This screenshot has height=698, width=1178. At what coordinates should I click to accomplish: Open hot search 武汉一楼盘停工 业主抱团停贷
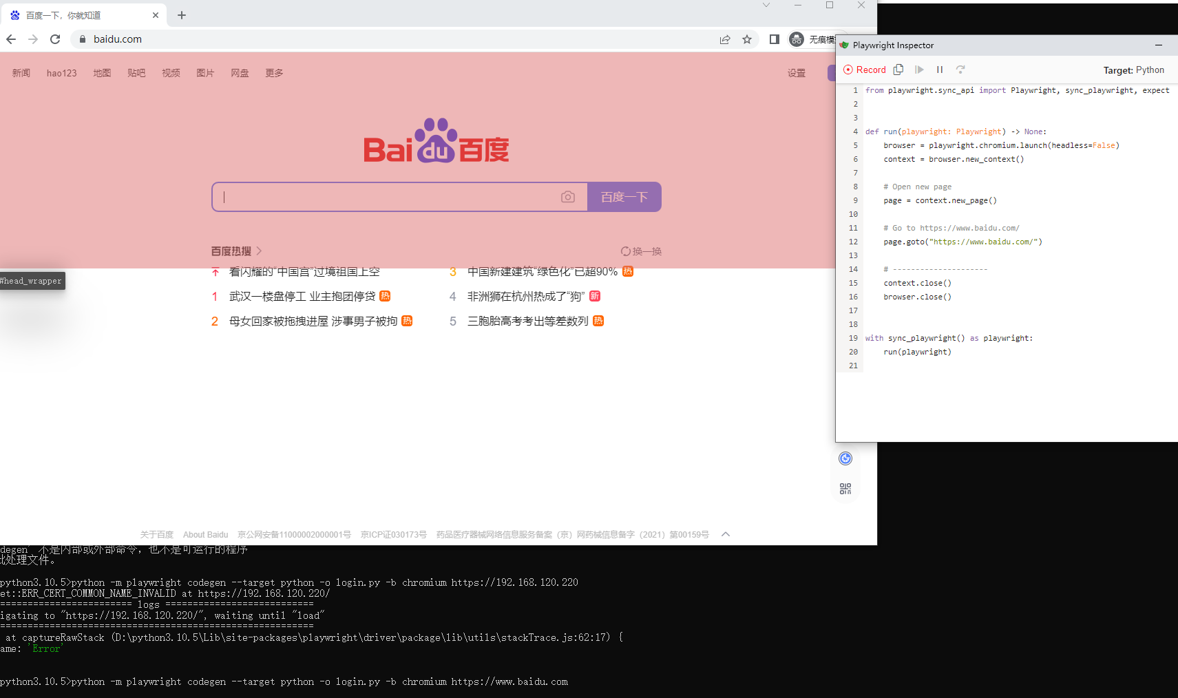pos(302,296)
